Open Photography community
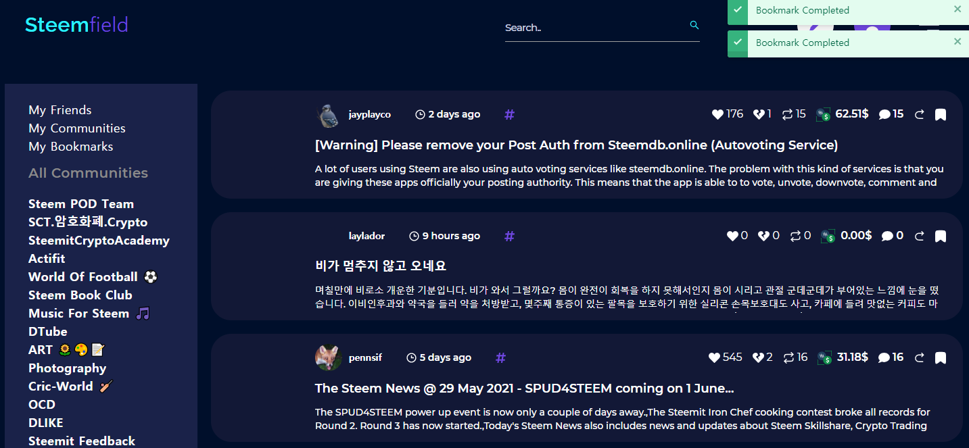Viewport: 969px width, 448px height. pos(68,368)
